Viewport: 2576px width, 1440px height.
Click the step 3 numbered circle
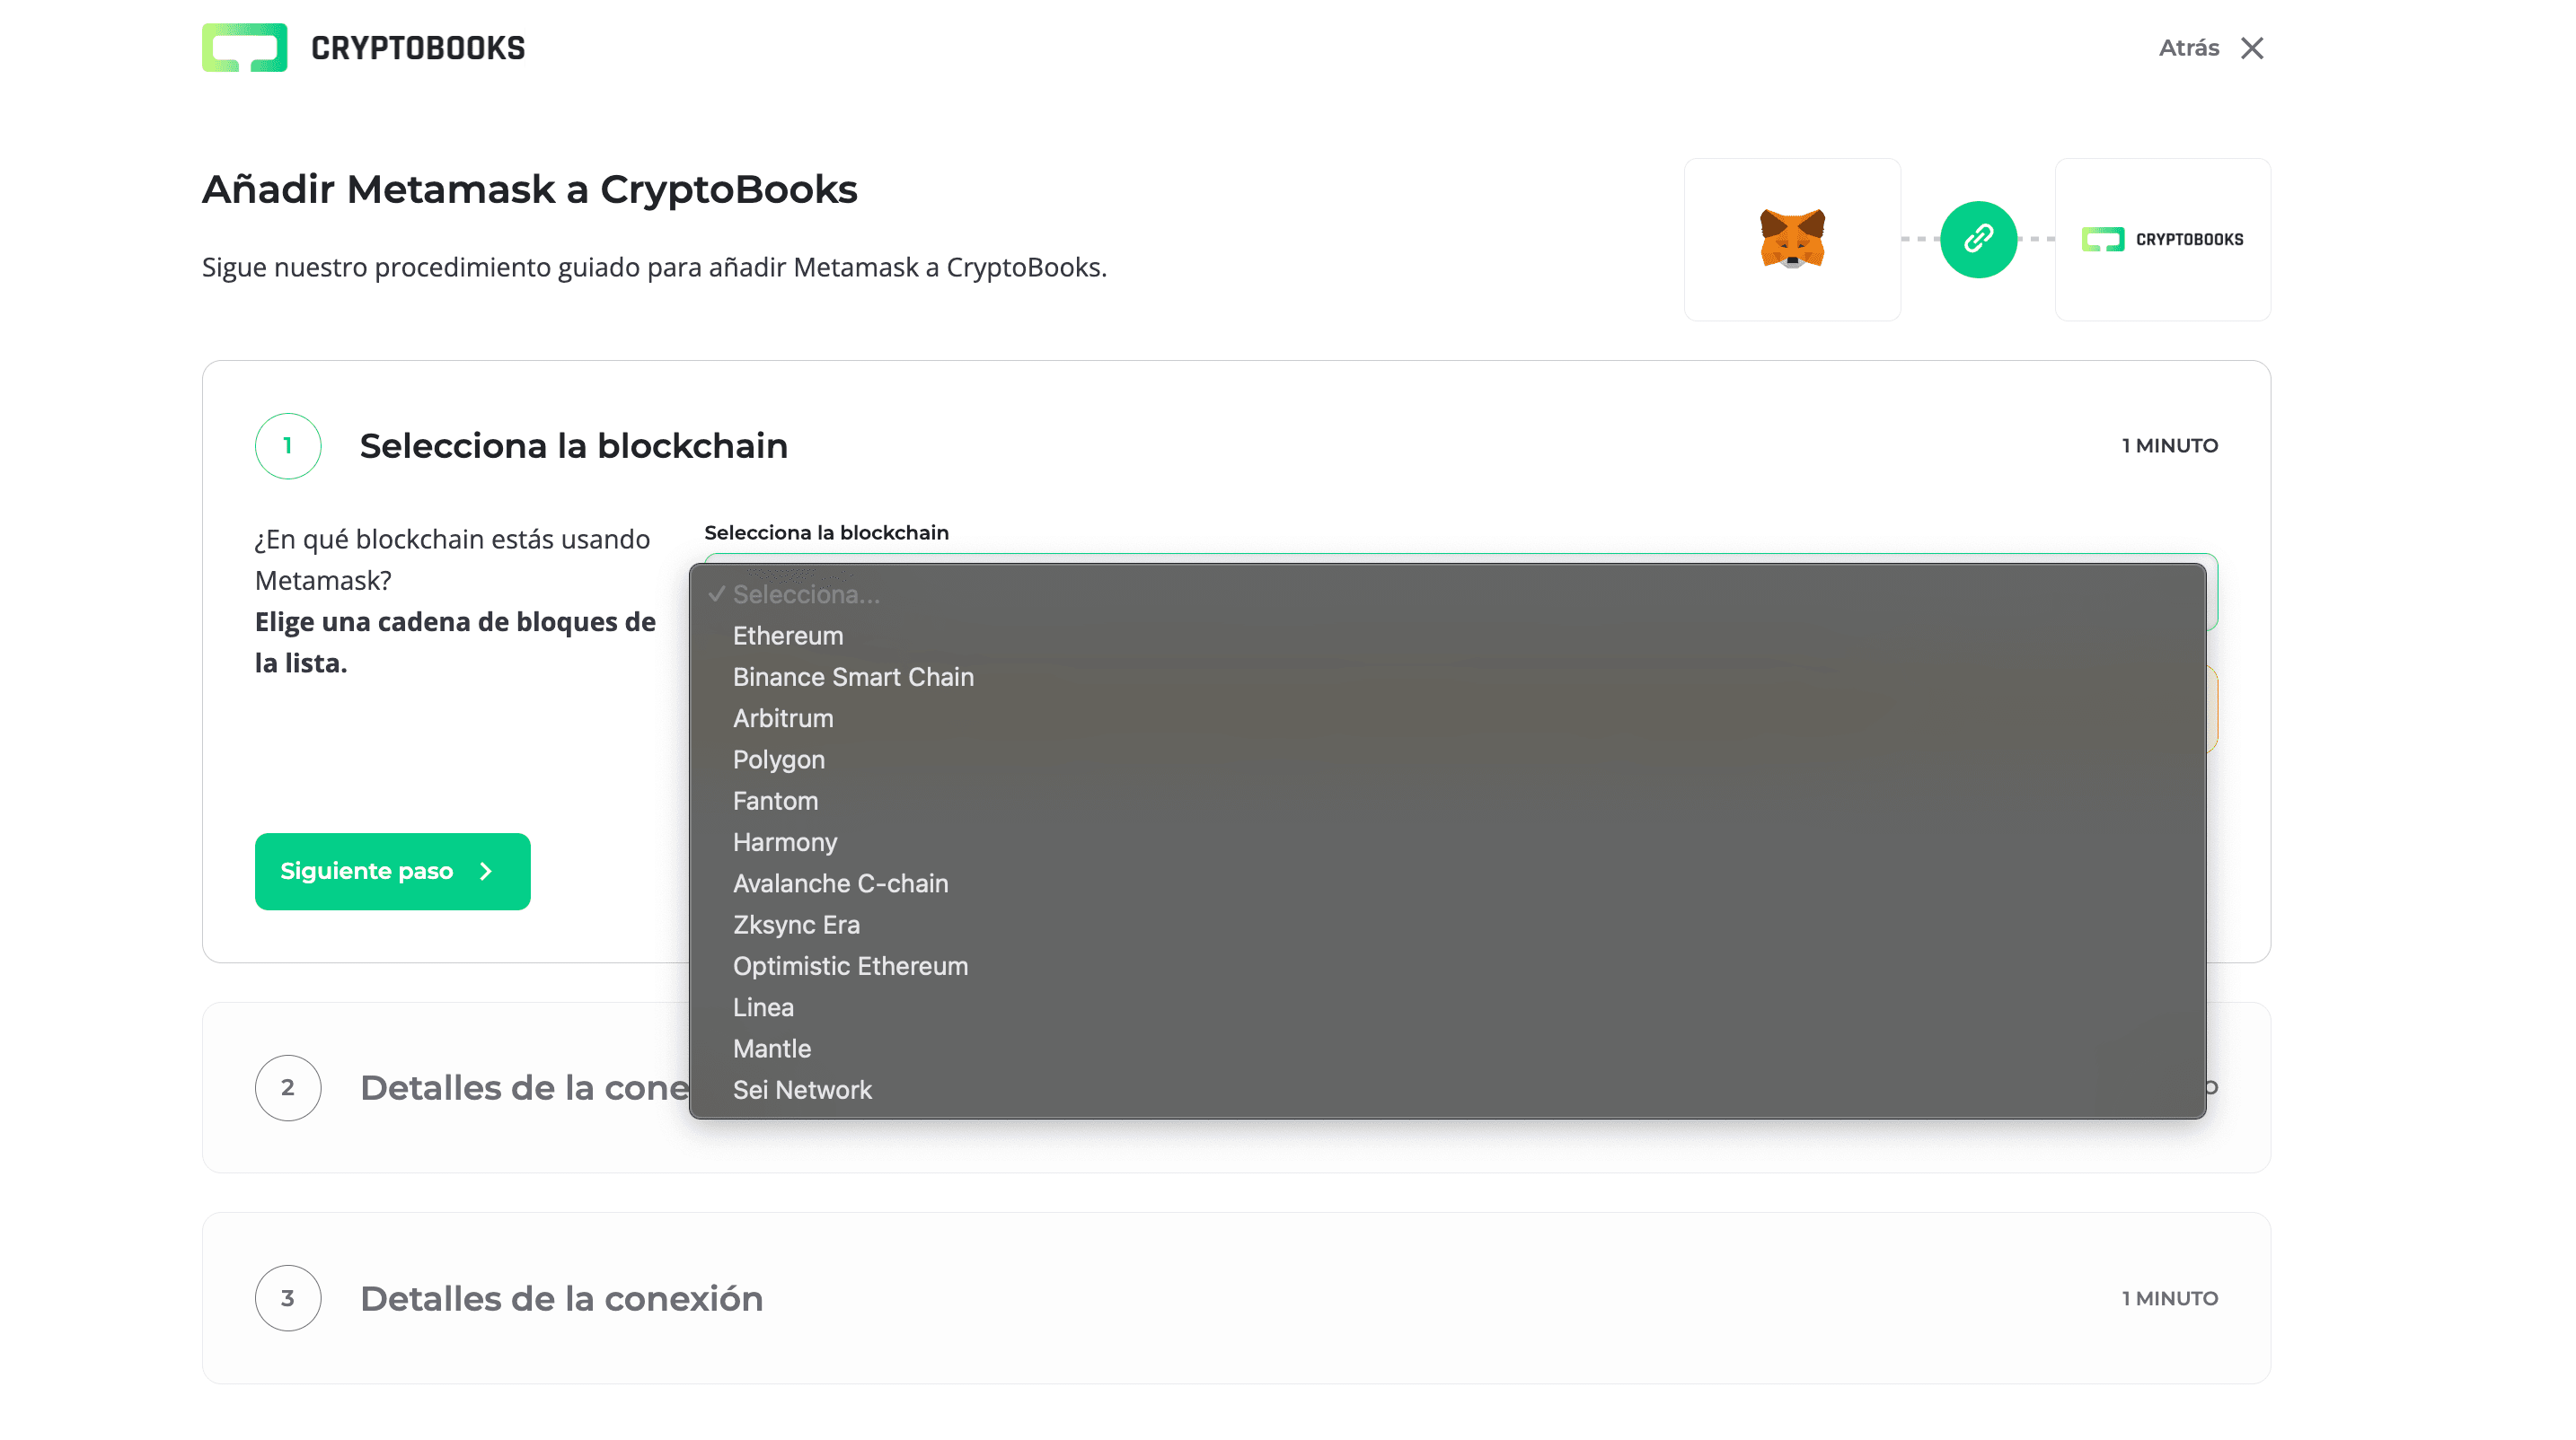point(288,1297)
